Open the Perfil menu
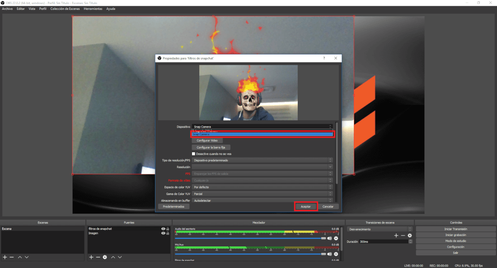 (43, 9)
